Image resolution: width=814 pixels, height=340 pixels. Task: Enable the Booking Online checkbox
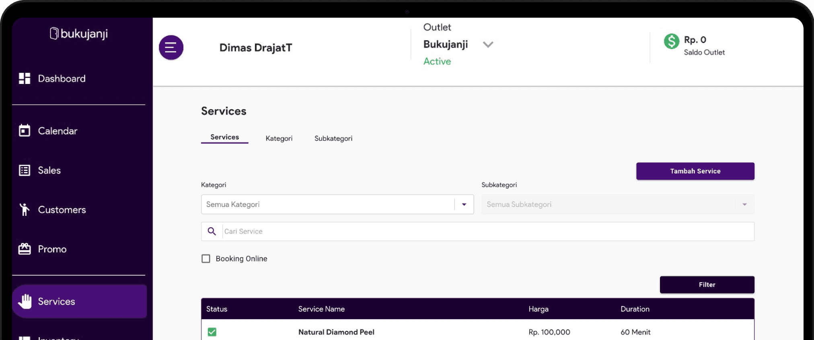(x=206, y=258)
